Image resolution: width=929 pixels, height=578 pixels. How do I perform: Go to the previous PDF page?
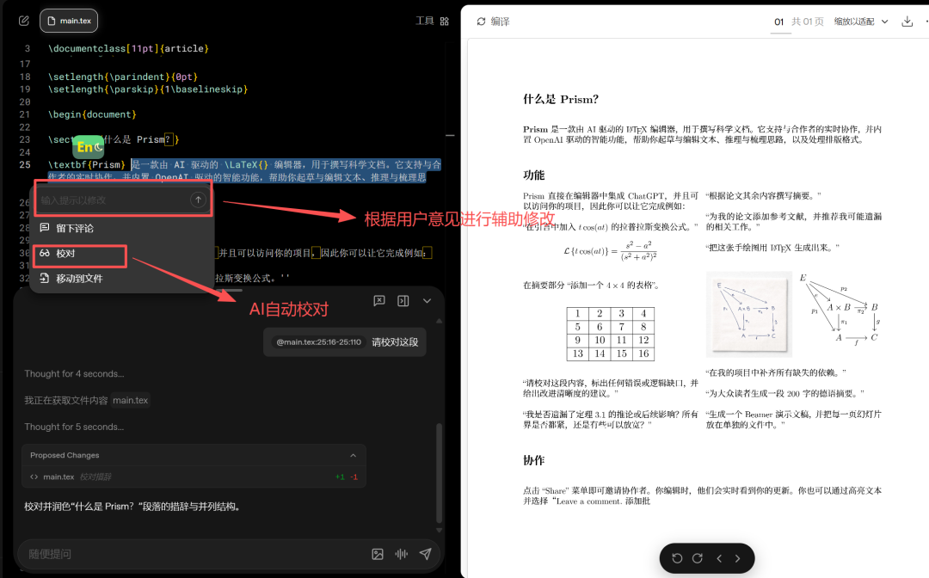719,558
